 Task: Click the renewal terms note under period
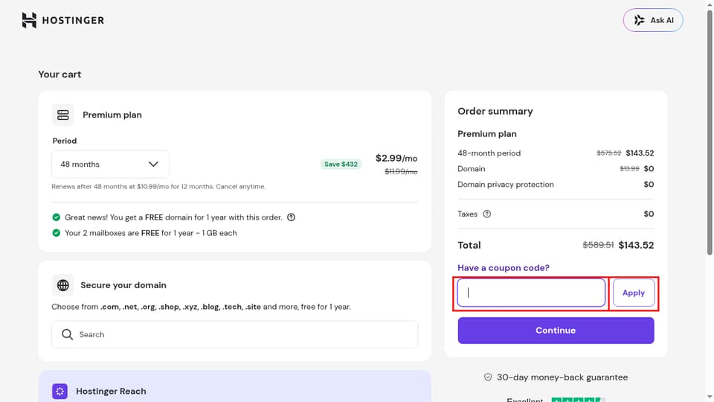[158, 186]
